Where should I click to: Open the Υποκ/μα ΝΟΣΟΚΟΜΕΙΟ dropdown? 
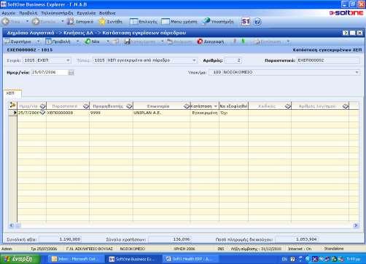(357, 72)
